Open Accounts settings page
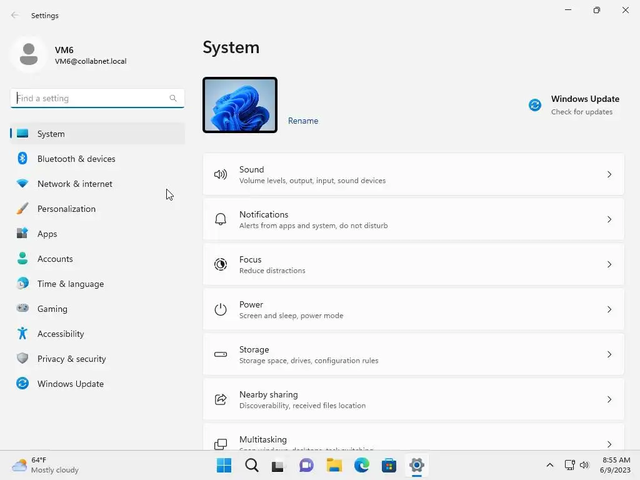 [x=97, y=259]
